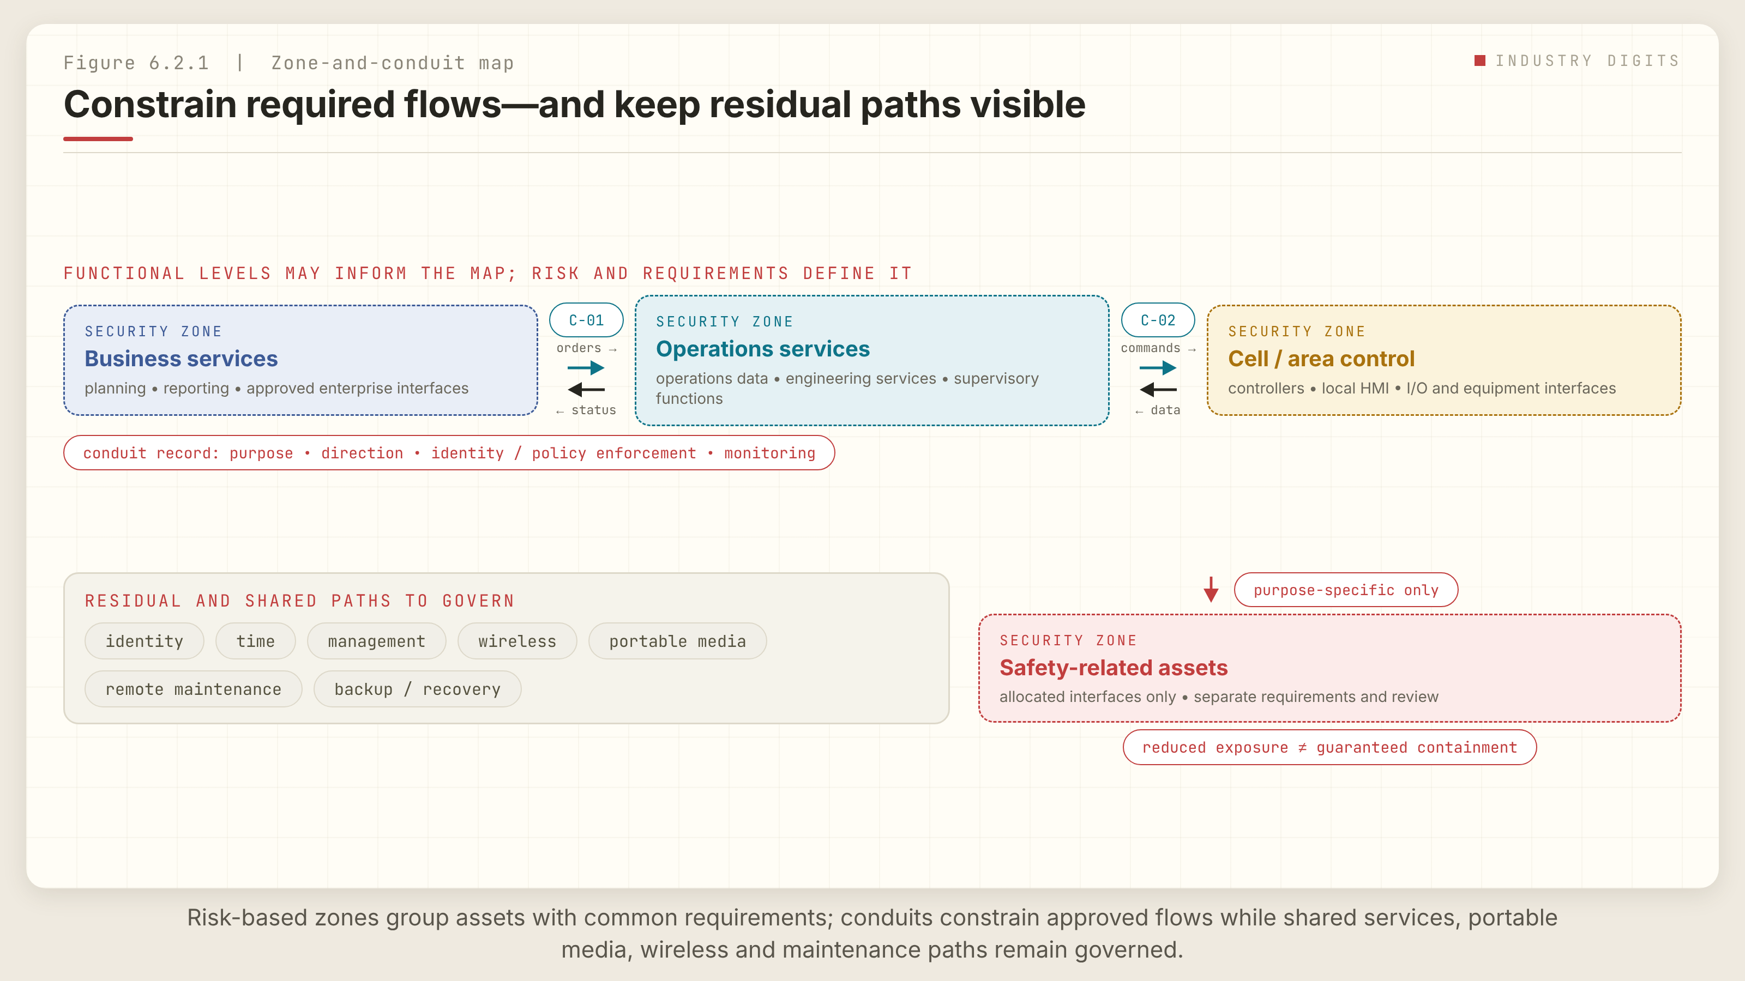Click the black data return arrow
The width and height of the screenshot is (1745, 981).
pyautogui.click(x=1158, y=389)
